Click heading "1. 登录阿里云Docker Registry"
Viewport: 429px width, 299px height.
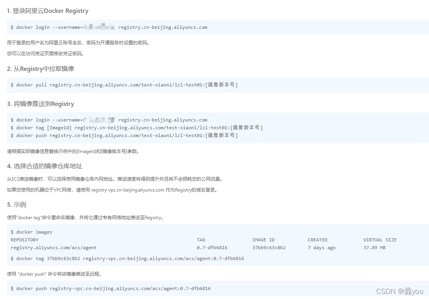coord(48,11)
